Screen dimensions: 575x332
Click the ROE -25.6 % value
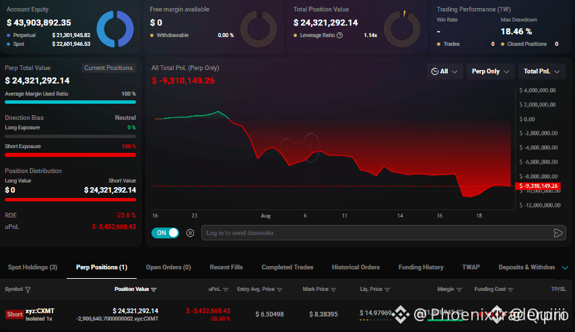[125, 215]
